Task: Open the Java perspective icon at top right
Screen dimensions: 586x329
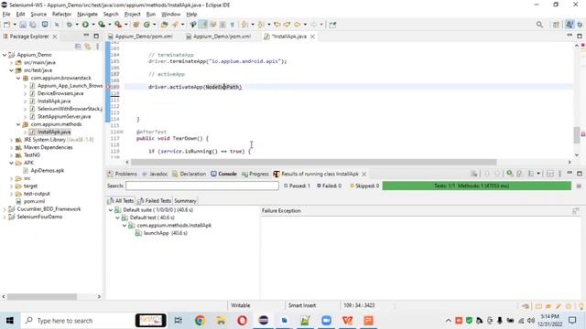Action: click(x=570, y=25)
